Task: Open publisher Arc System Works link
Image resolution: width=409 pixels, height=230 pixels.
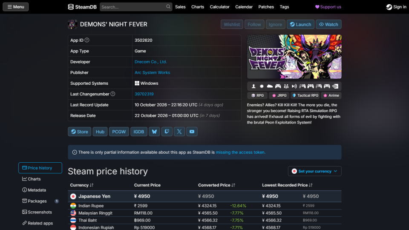Action: [153, 72]
